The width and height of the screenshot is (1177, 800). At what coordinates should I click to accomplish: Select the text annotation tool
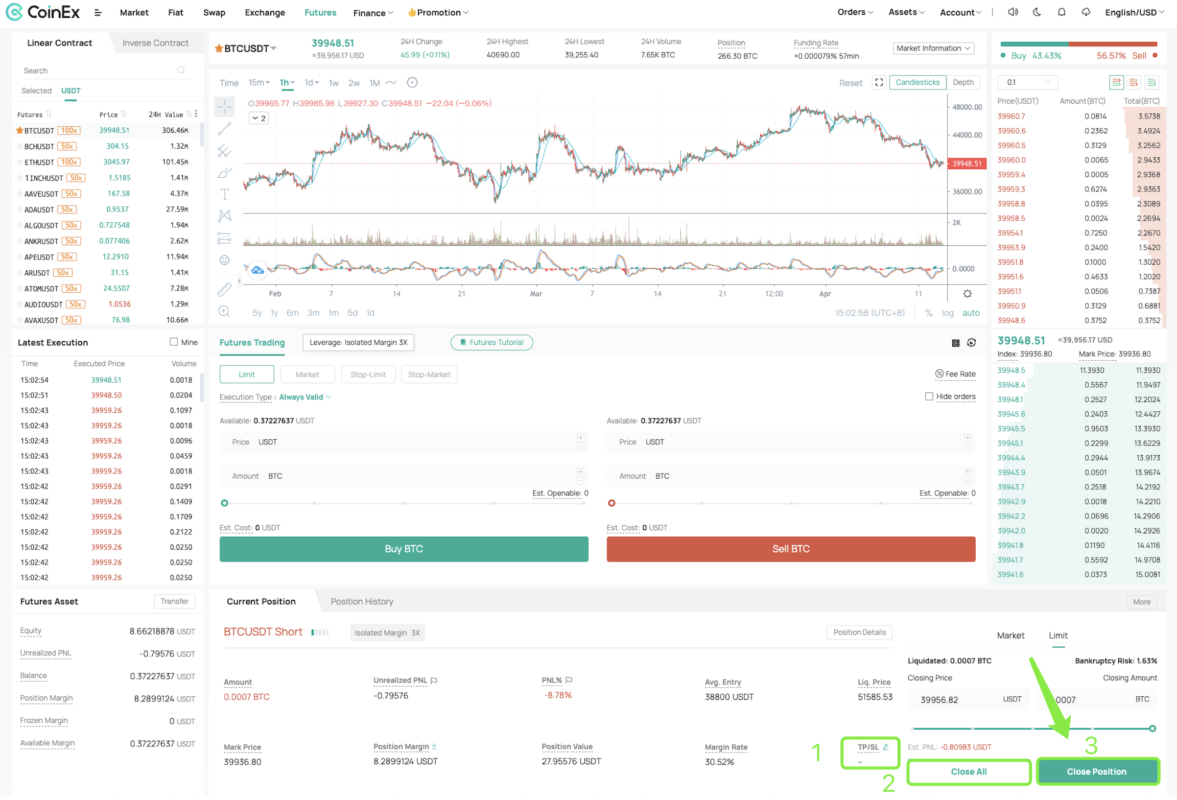pos(224,195)
